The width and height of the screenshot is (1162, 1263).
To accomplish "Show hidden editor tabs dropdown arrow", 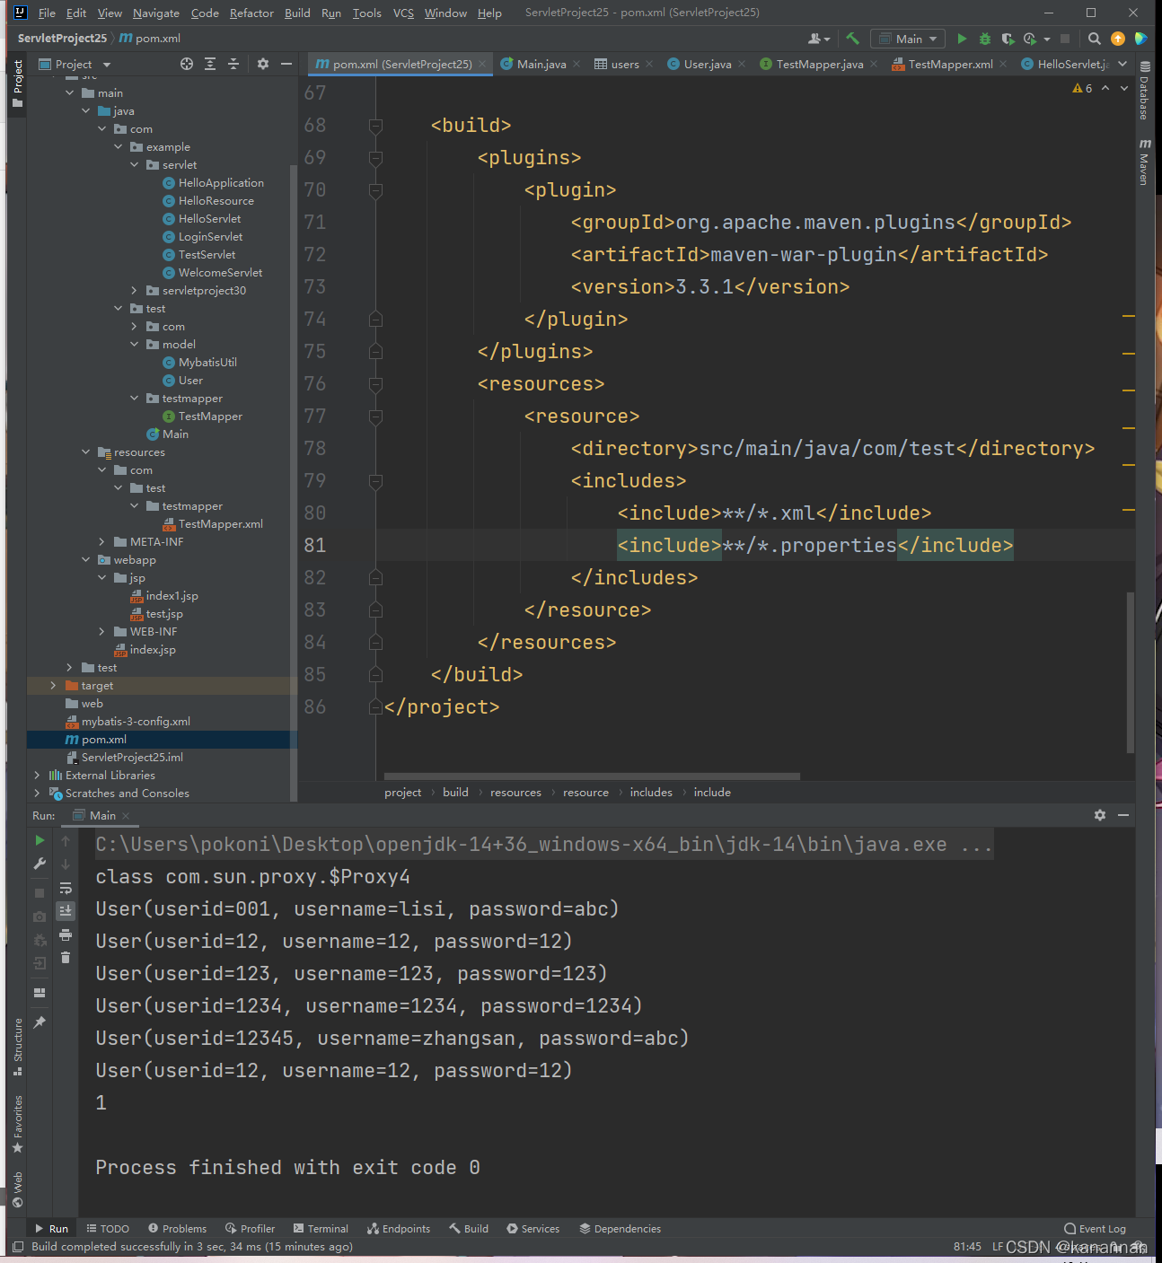I will pyautogui.click(x=1122, y=64).
